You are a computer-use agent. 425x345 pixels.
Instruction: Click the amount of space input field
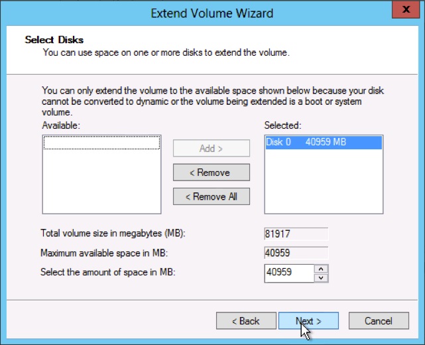288,273
